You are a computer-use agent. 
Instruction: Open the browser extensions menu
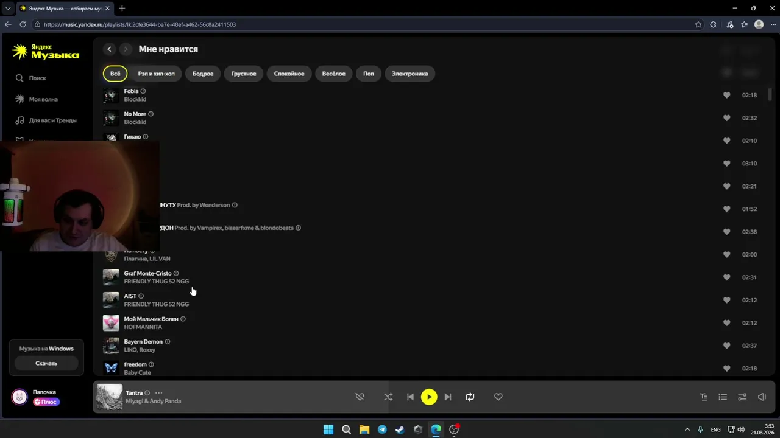pyautogui.click(x=714, y=24)
